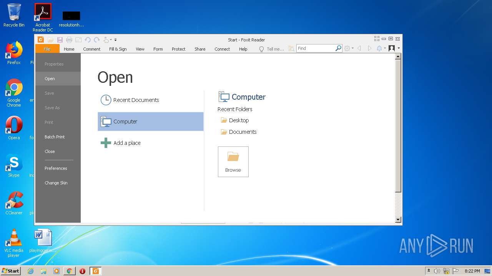Choose Print in the File sidebar
The image size is (492, 276).
click(x=58, y=122)
